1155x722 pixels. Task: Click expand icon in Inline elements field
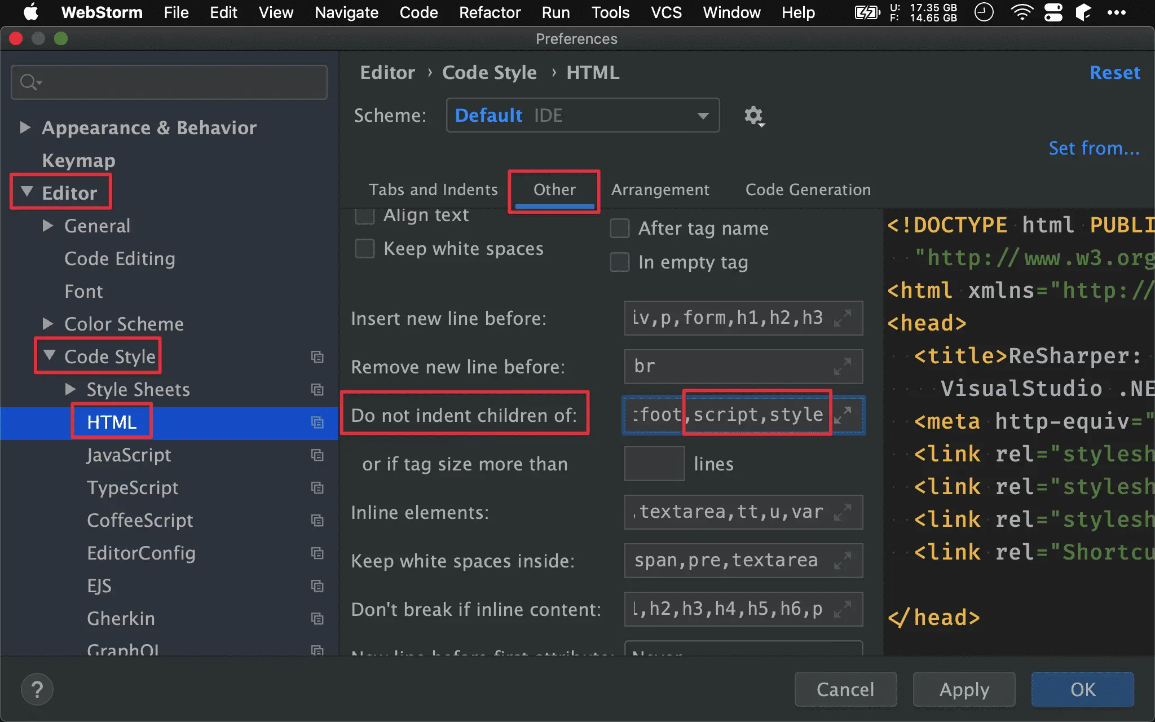coord(843,512)
